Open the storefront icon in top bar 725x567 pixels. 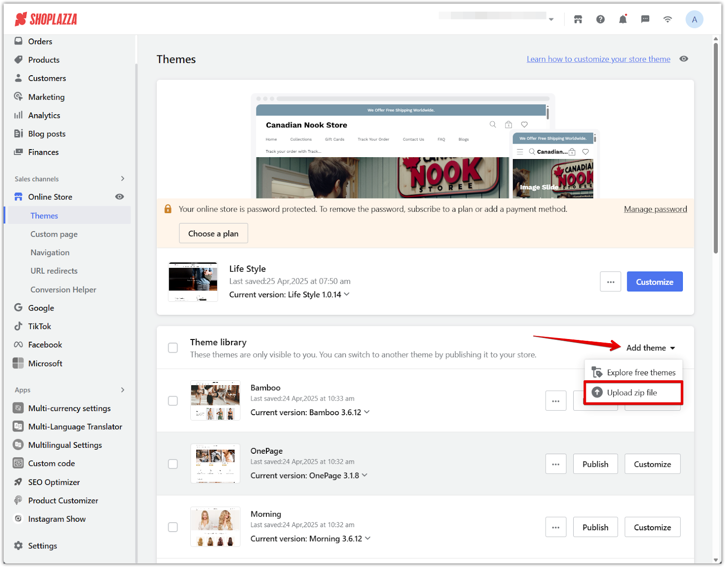point(578,19)
